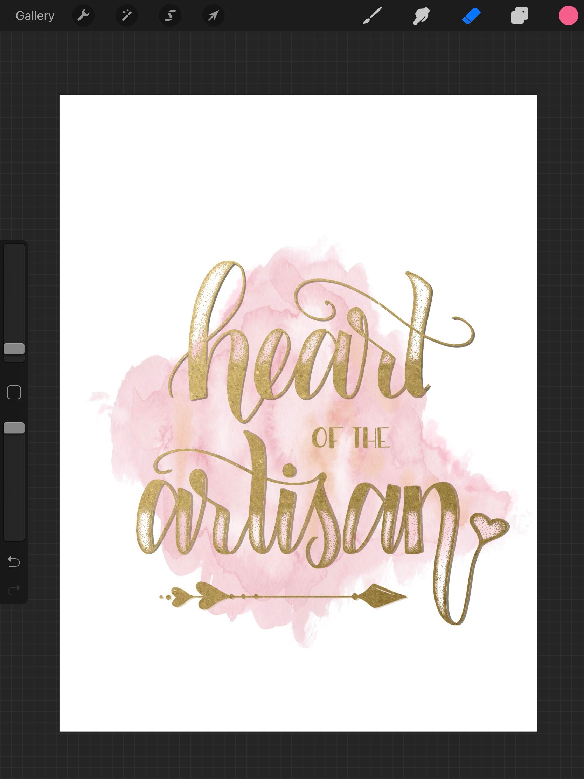Adjust the brush size slider

coord(14,349)
